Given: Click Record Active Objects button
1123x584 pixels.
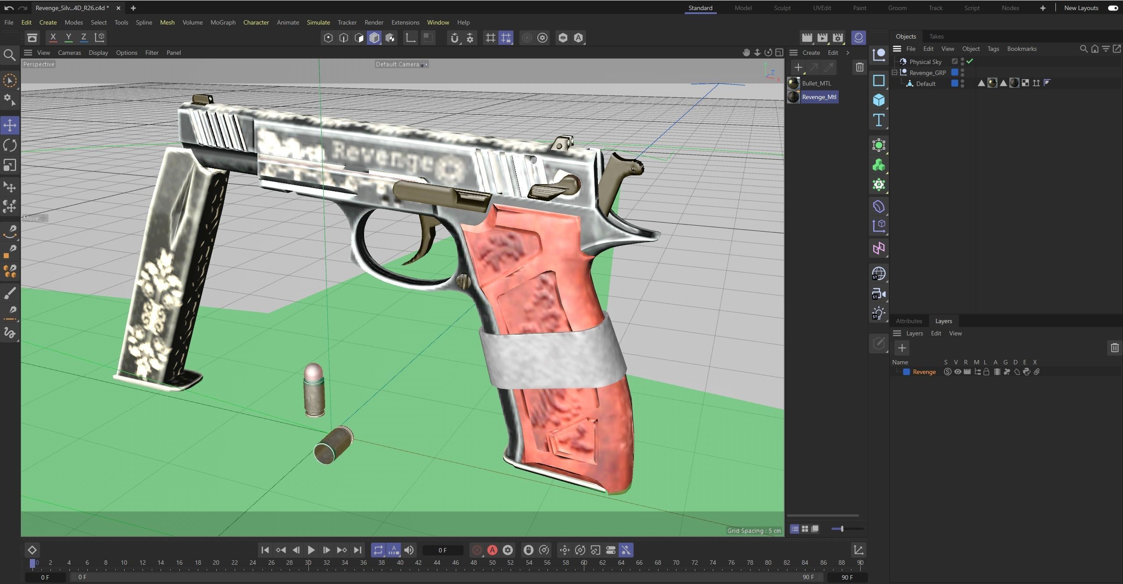Looking at the screenshot, I should click(x=477, y=550).
